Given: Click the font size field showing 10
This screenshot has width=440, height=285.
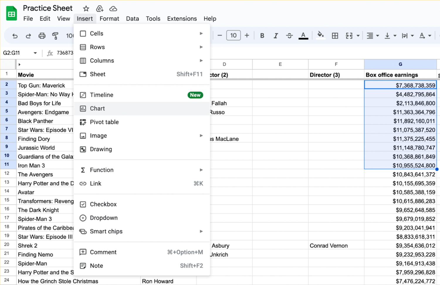Looking at the screenshot, I should (x=233, y=35).
